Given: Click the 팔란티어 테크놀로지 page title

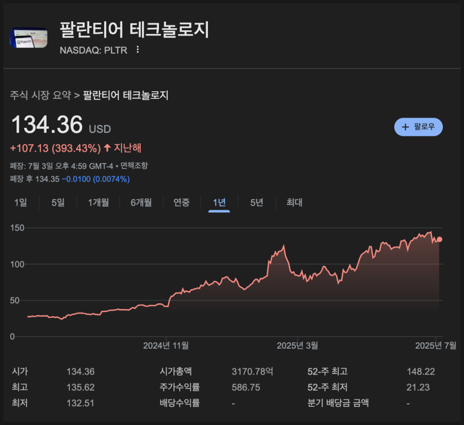Looking at the screenshot, I should point(134,30).
